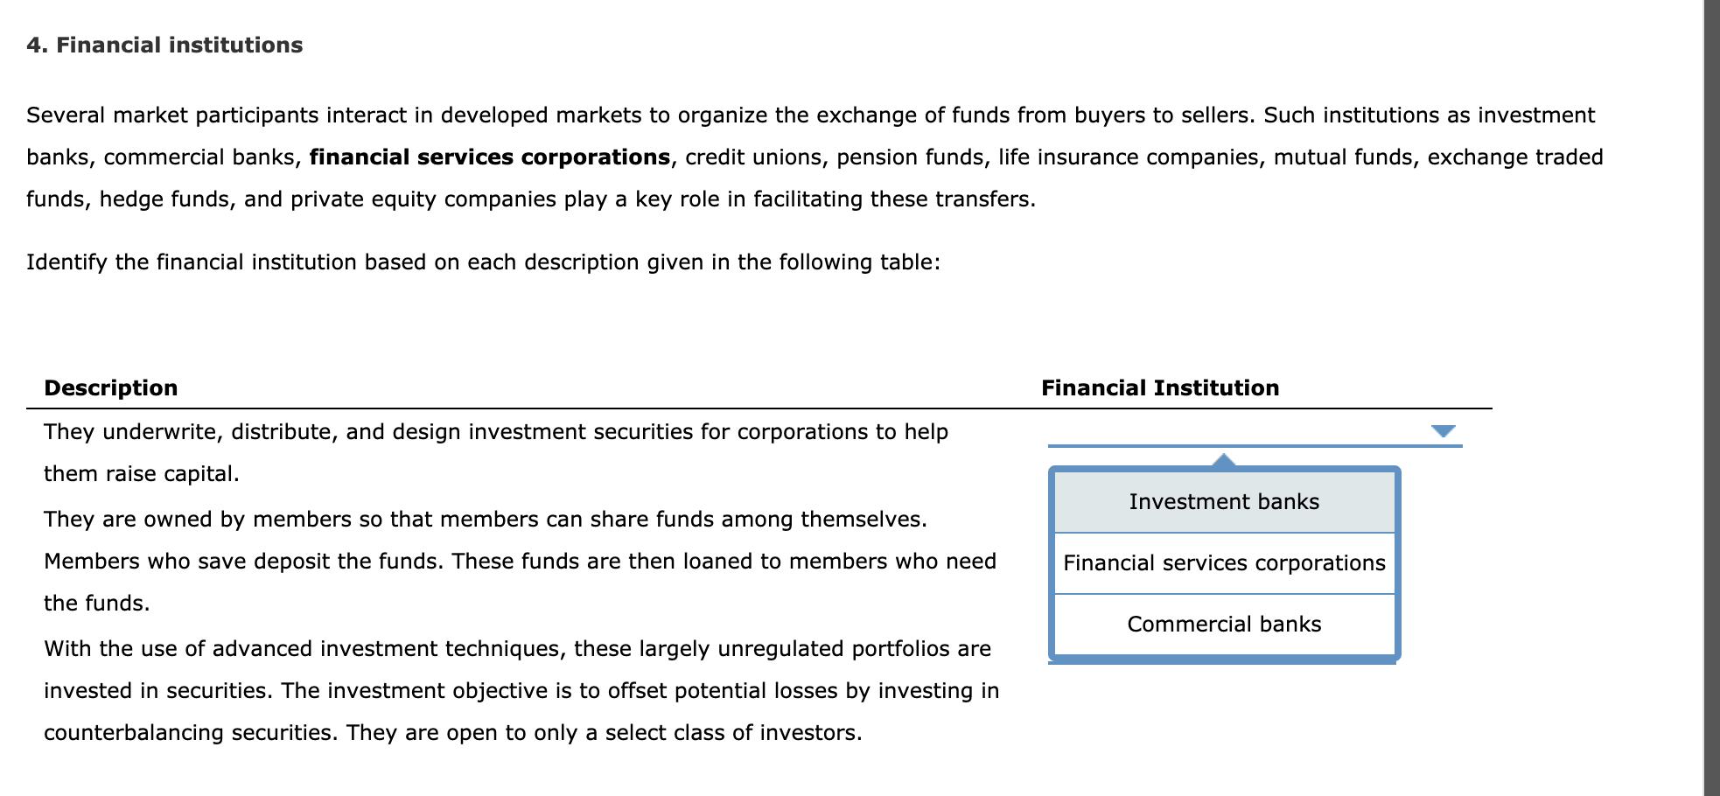The image size is (1720, 796).
Task: Click the "4. Financial institutions" heading
Action: 164,45
